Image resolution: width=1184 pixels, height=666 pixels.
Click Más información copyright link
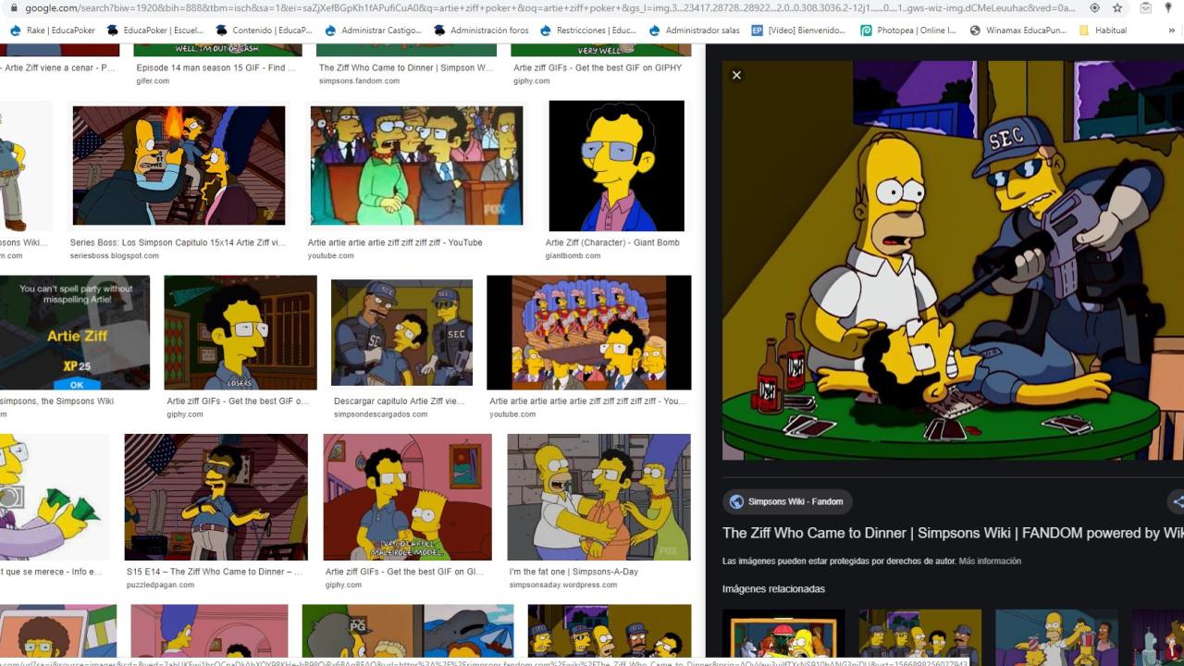coord(990,561)
